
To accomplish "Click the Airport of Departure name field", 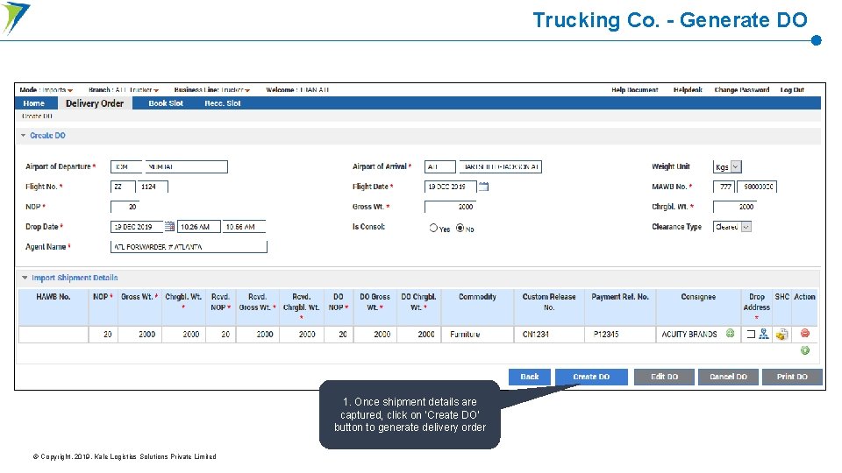I will pyautogui.click(x=186, y=166).
